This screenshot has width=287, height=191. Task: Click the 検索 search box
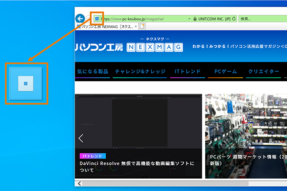pos(263,19)
